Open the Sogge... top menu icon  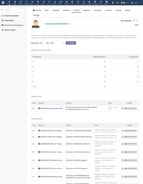pos(15,2)
